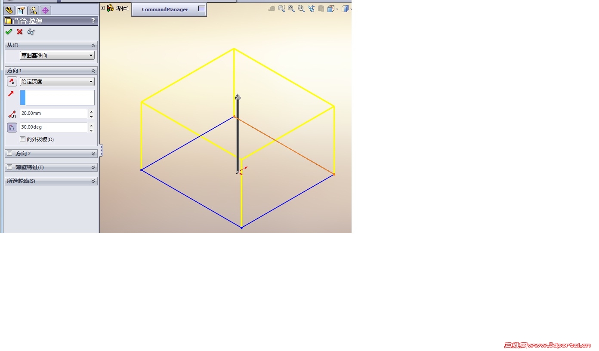
Task: Click the extrude depth arrow handle
Action: point(238,97)
